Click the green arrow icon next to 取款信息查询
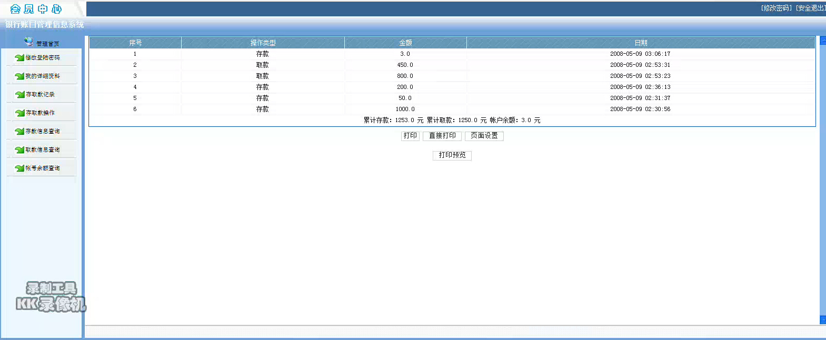 click(19, 150)
